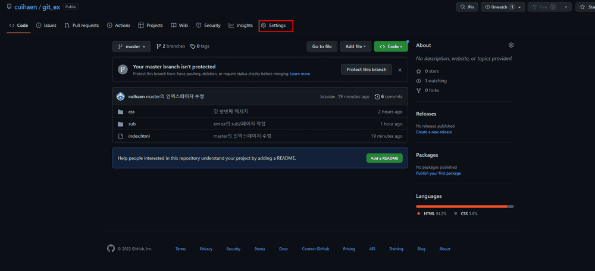Click the Add a README button
The height and width of the screenshot is (271, 595).
click(384, 158)
